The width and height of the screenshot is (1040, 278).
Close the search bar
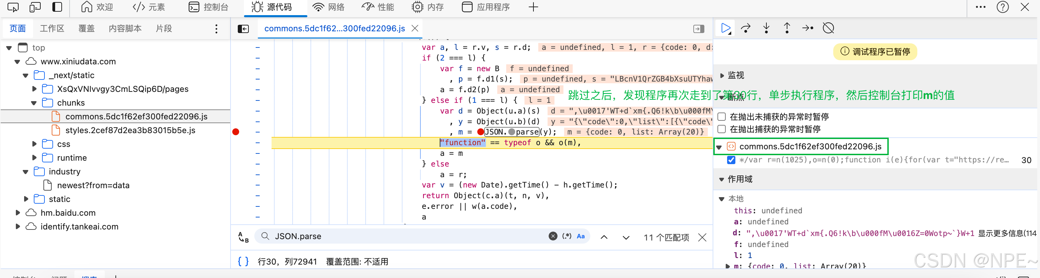[702, 237]
